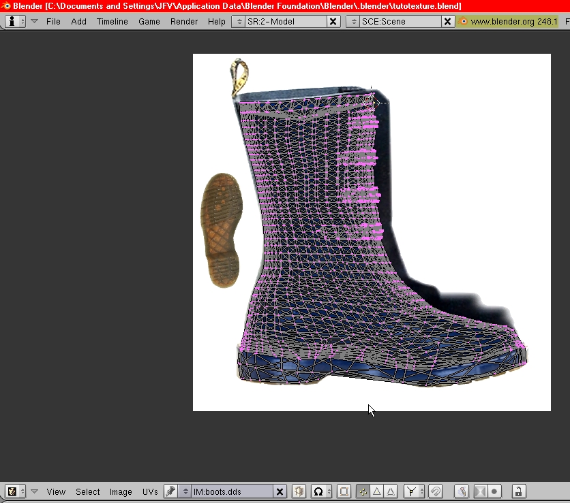Click the 2D cursor at boot top
Viewport: 570px width, 503px height.
pyautogui.click(x=371, y=103)
